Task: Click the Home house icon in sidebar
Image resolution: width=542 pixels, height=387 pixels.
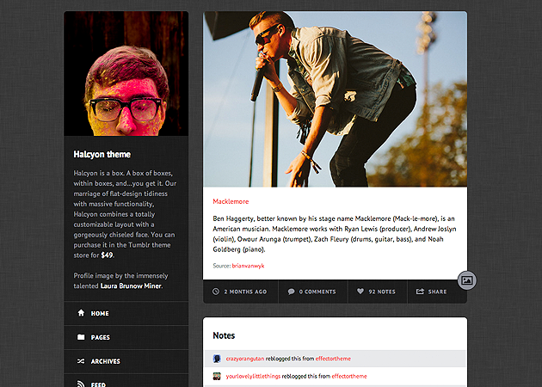Action: [x=81, y=313]
